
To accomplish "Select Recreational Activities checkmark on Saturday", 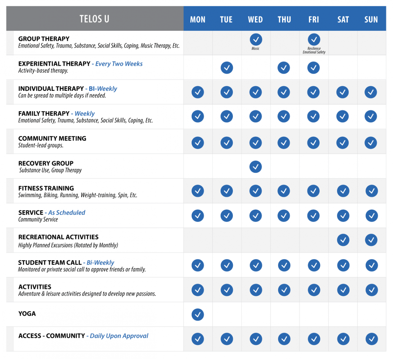I will [343, 240].
